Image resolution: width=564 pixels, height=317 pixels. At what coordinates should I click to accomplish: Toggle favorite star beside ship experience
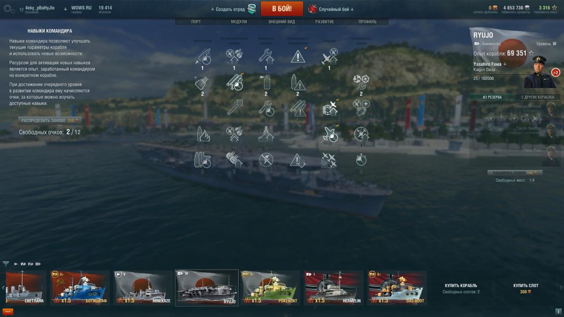pyautogui.click(x=531, y=53)
